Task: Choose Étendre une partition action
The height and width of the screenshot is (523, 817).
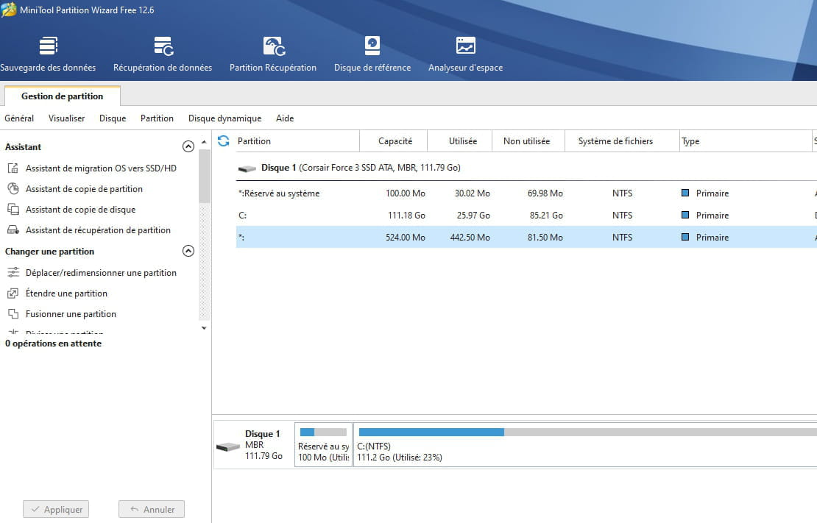Action: [x=66, y=293]
